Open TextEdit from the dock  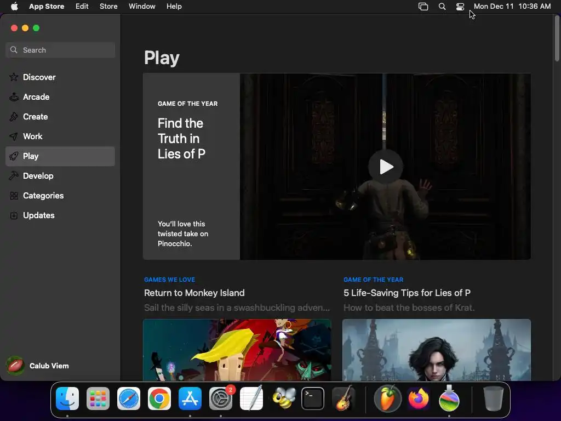(x=251, y=399)
